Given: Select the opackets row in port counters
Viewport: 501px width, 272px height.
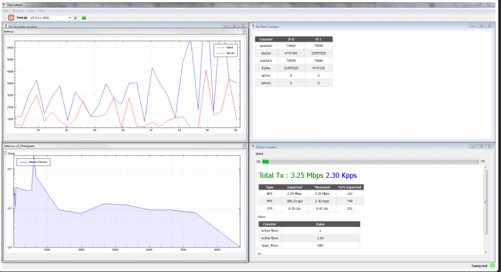Looking at the screenshot, I should coord(293,45).
